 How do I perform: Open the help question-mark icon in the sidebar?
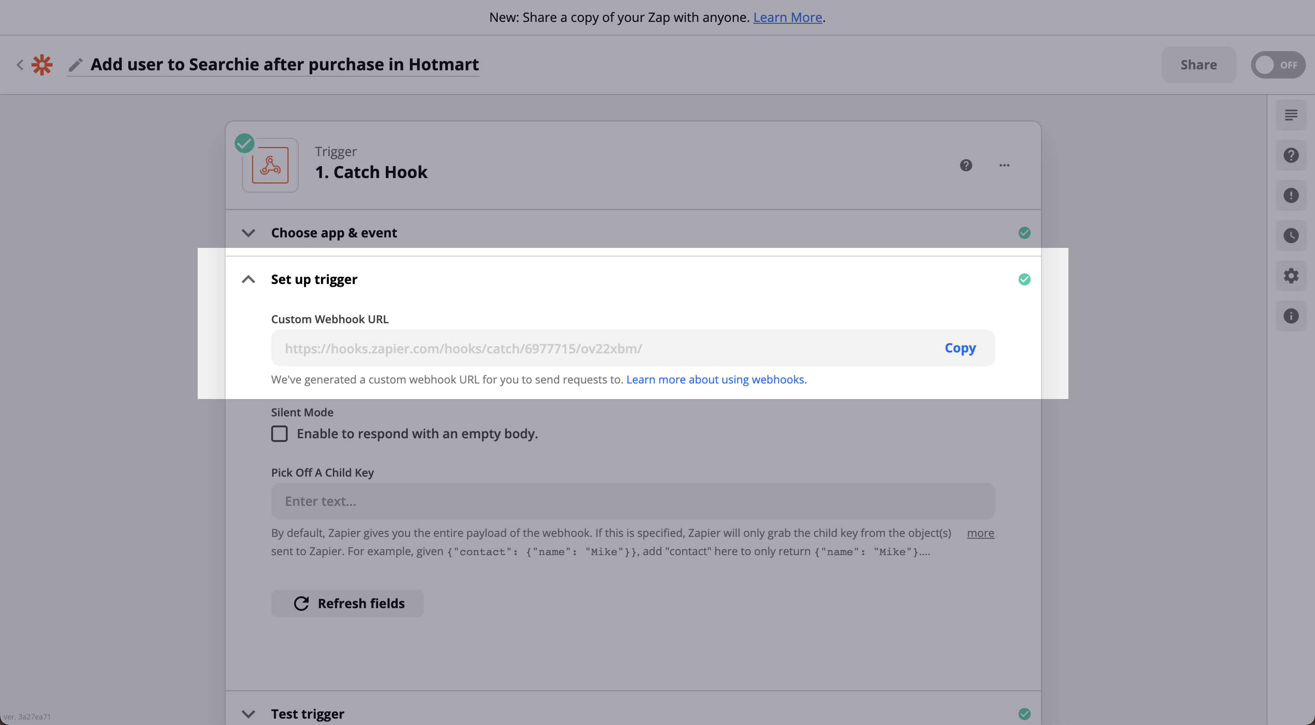pos(1291,155)
